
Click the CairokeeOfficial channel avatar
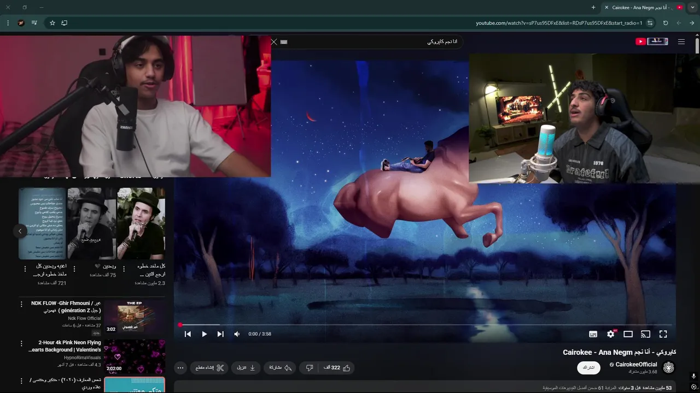click(x=668, y=367)
